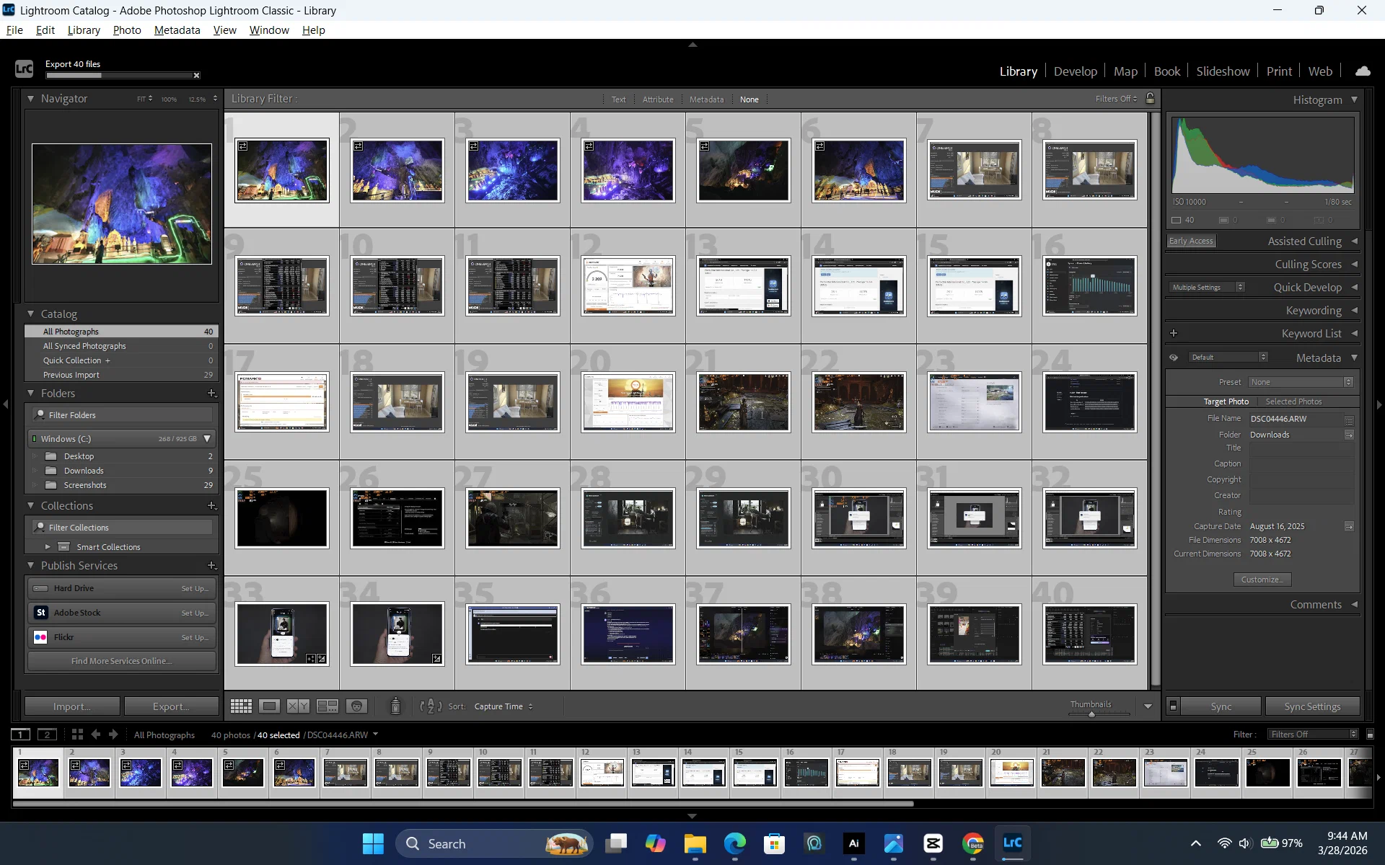The image size is (1385, 865).
Task: Click the Import... button
Action: pos(72,706)
